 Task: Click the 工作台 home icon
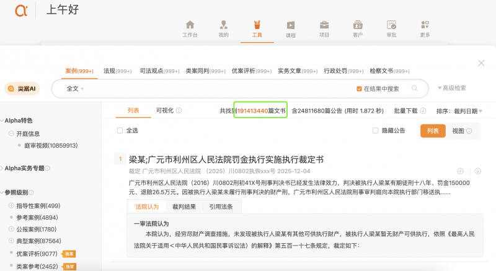click(x=190, y=25)
